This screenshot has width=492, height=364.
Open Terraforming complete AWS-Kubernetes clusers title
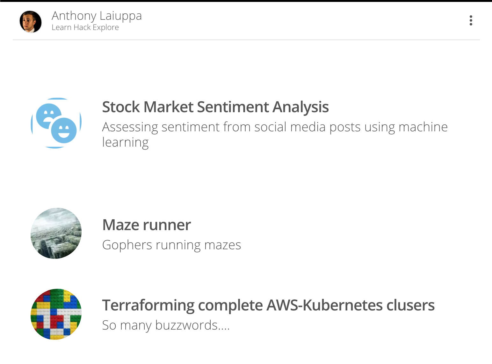[268, 305]
